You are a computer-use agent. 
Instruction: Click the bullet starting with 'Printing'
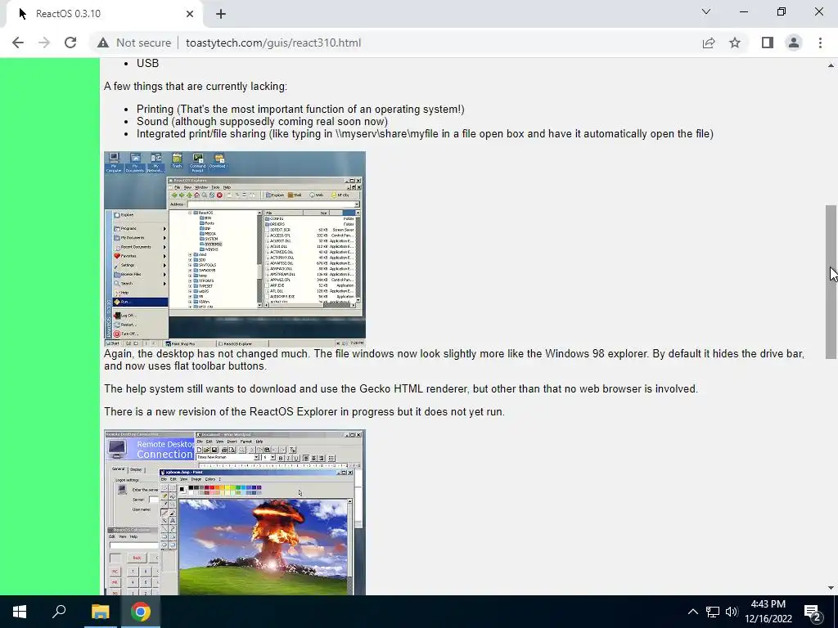[300, 110]
